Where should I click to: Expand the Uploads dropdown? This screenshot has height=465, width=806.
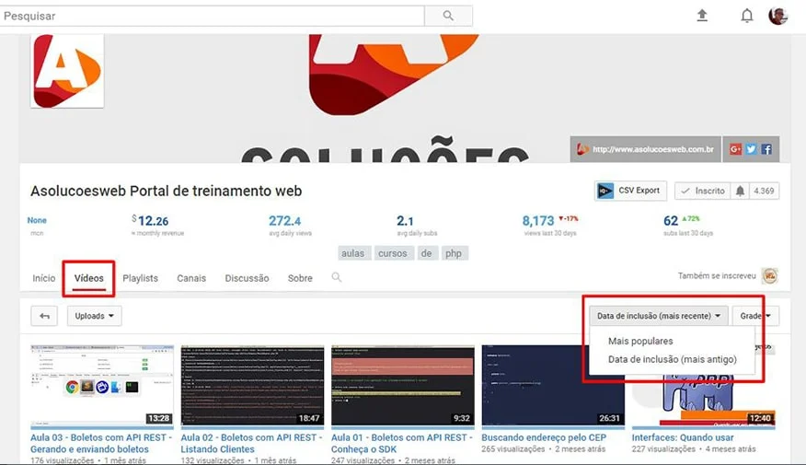coord(94,316)
